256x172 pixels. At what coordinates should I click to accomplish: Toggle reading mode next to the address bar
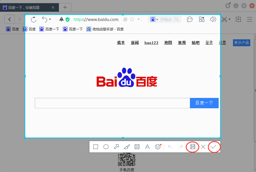click(x=125, y=20)
